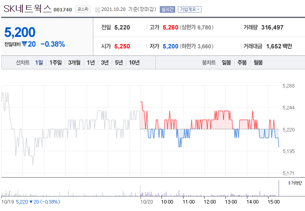
Task: Open the 일봉 daily candle chart
Action: (x=227, y=62)
